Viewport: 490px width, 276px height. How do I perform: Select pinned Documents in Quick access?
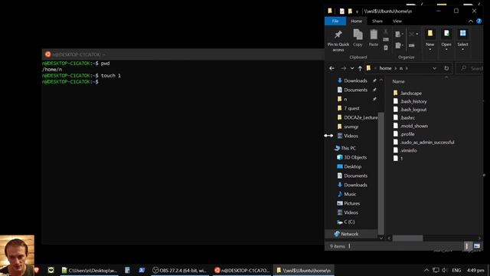click(355, 90)
